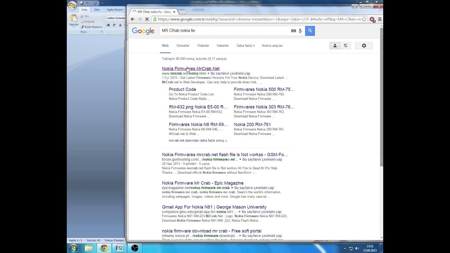Open OBS from the taskbar

pos(134,248)
